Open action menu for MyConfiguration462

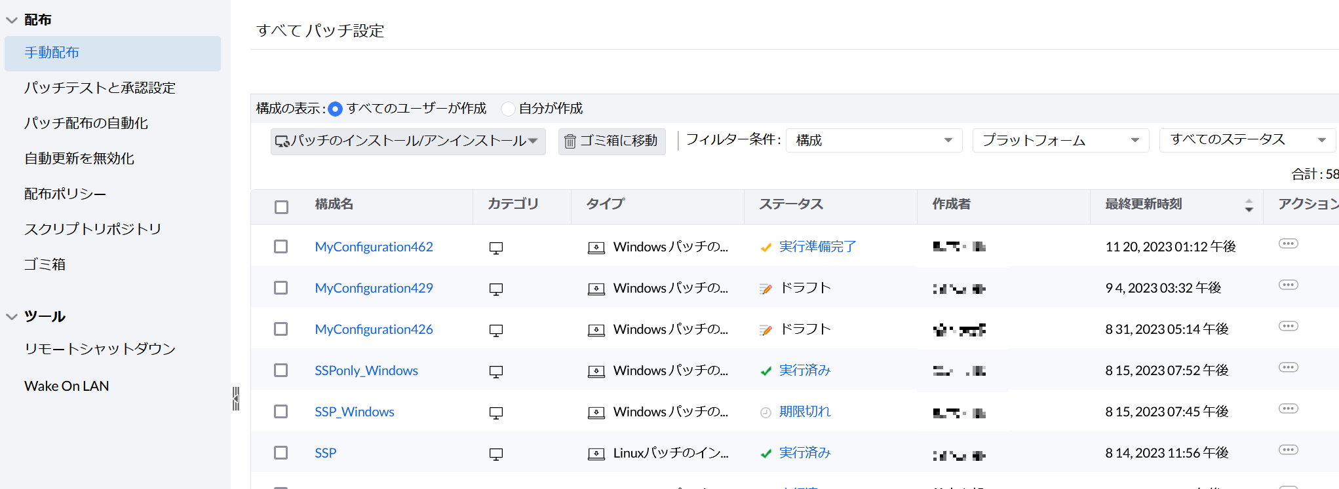tap(1288, 244)
